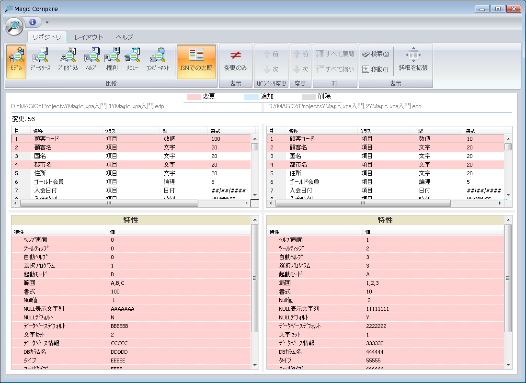Go to previous repository change (前)
Viewport: 526px width, 383px height.
(271, 54)
